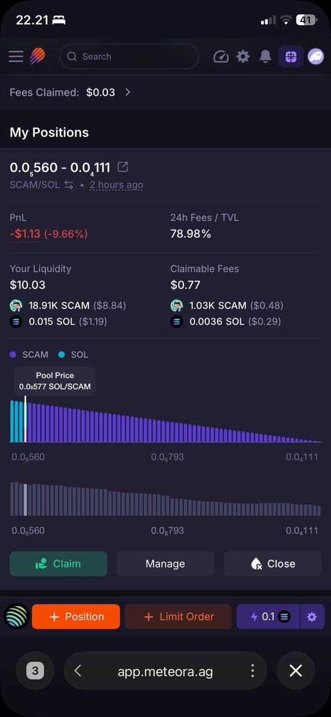Open notifications bell
The height and width of the screenshot is (717, 331).
[265, 57]
